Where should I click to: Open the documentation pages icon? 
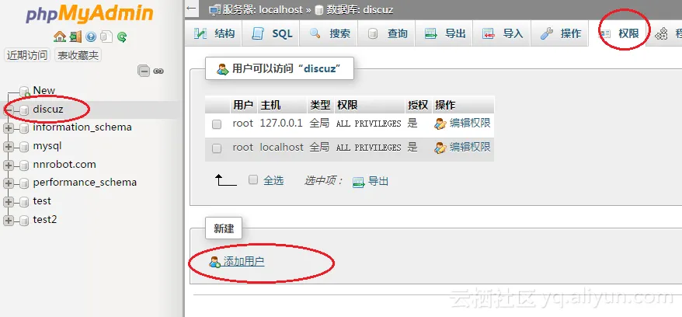point(106,37)
